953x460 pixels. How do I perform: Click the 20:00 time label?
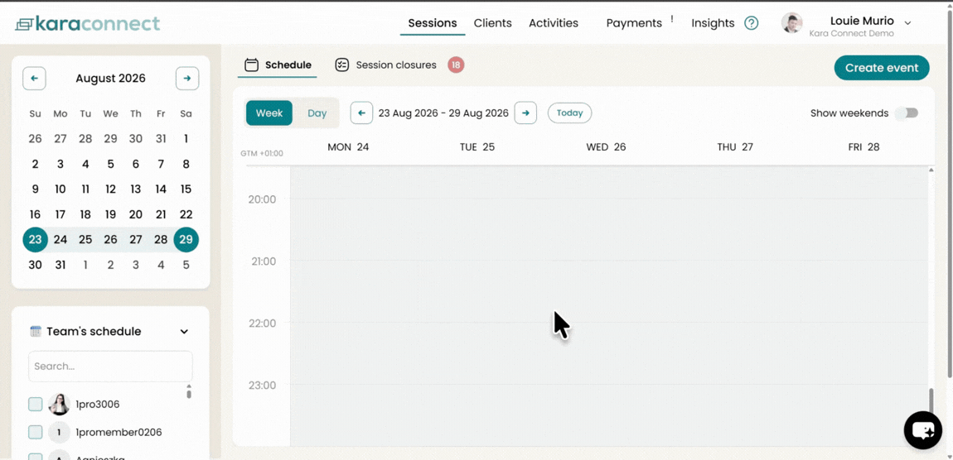[x=262, y=199]
